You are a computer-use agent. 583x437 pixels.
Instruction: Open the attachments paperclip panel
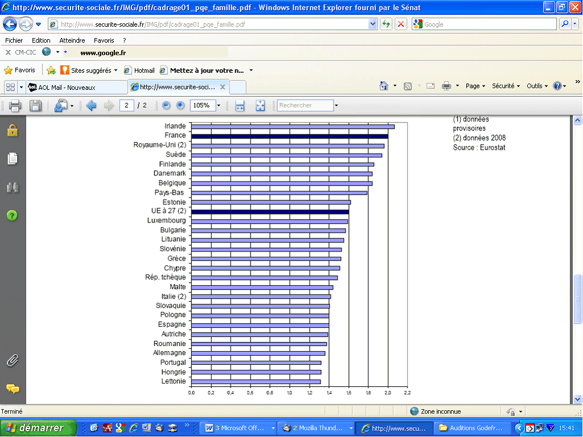[13, 360]
